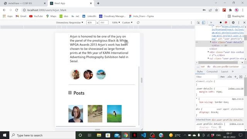The width and height of the screenshot is (247, 139).
Task: Select the Styles tab
Action: coord(200,71)
